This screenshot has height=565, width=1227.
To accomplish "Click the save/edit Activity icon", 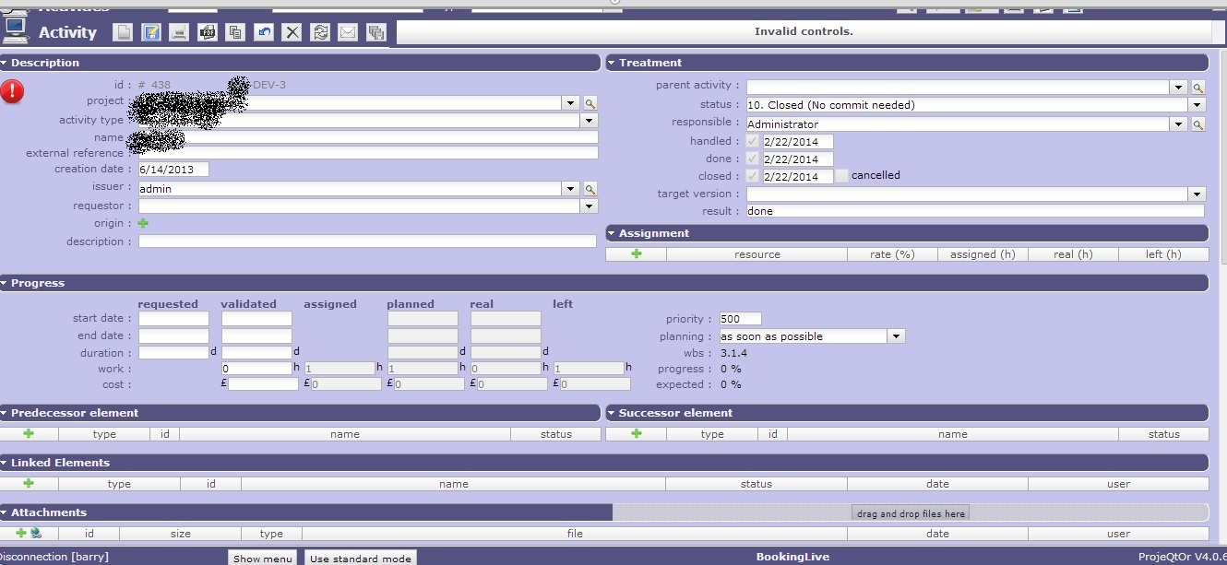I will pos(151,32).
